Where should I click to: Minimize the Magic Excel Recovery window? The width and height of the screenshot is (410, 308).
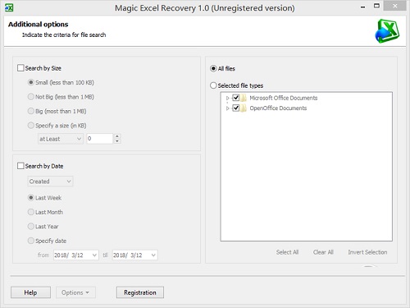pos(362,7)
